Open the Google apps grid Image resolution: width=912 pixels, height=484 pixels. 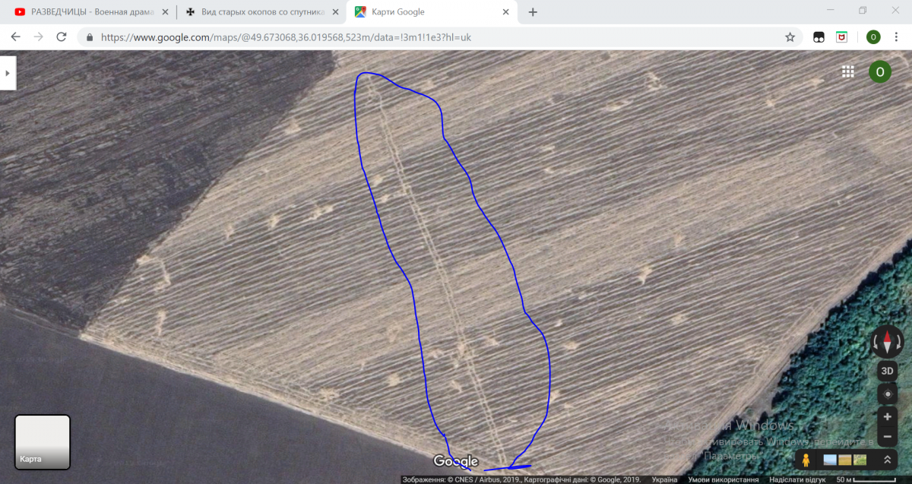tap(848, 71)
